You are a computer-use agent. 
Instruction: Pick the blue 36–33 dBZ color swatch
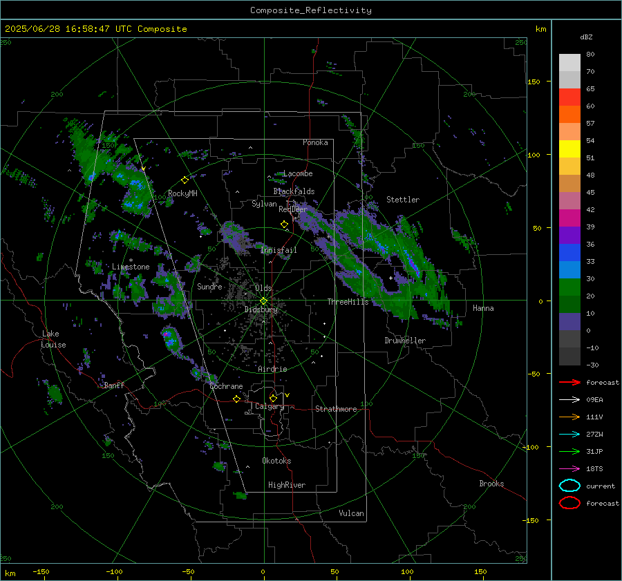tap(569, 253)
